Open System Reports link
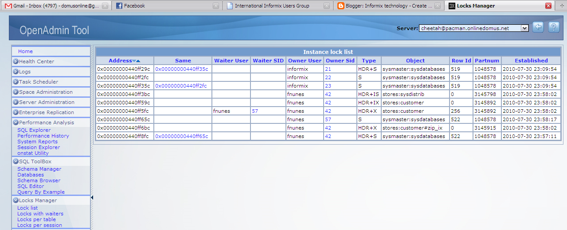567x230 pixels. click(x=38, y=142)
